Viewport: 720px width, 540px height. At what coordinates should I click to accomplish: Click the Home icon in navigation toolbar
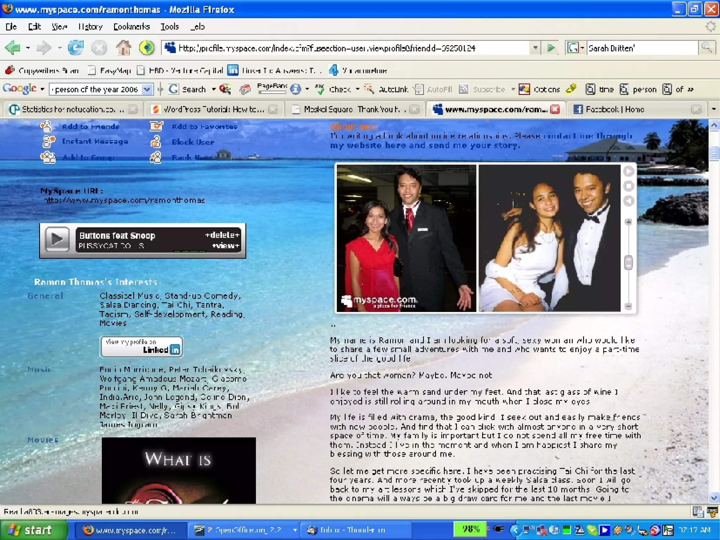(123, 48)
